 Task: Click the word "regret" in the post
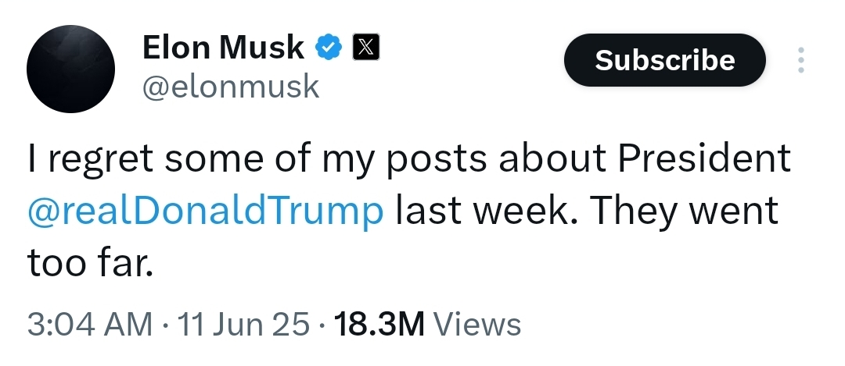pos(99,159)
